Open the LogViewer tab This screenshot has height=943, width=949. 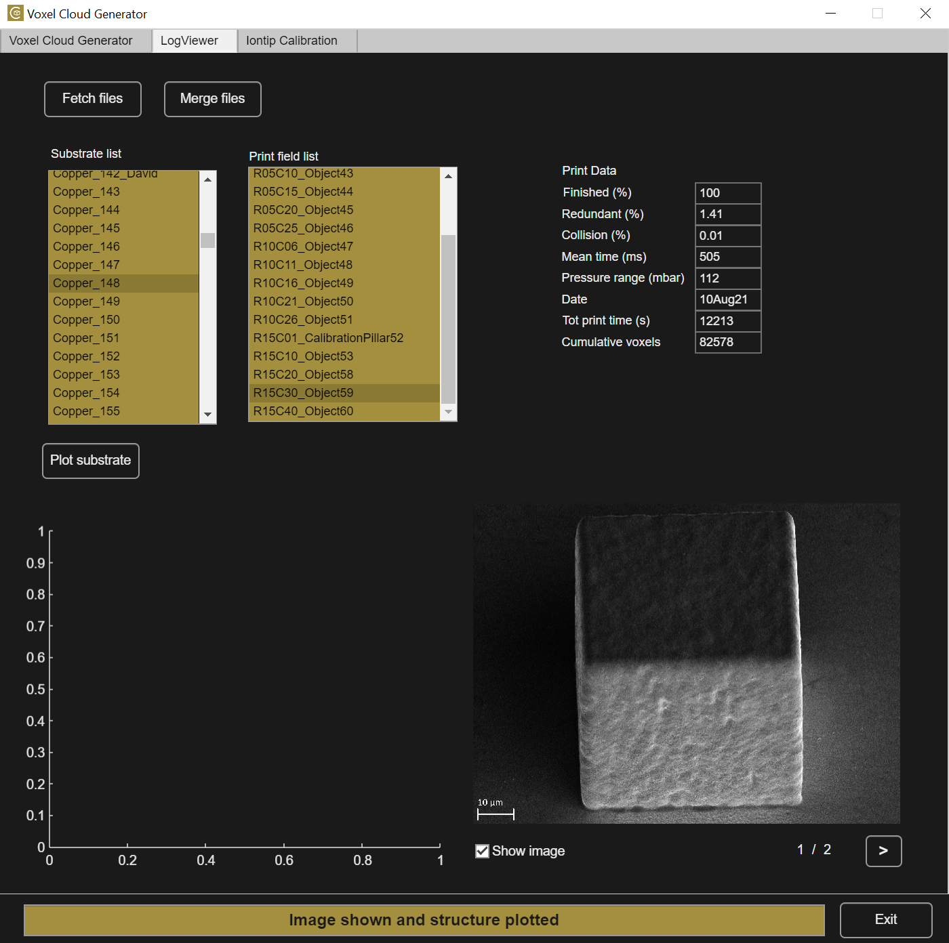click(194, 41)
